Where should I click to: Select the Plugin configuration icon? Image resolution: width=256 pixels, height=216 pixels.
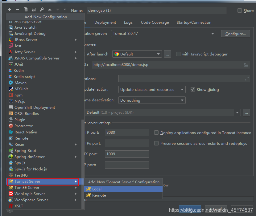tap(11, 120)
